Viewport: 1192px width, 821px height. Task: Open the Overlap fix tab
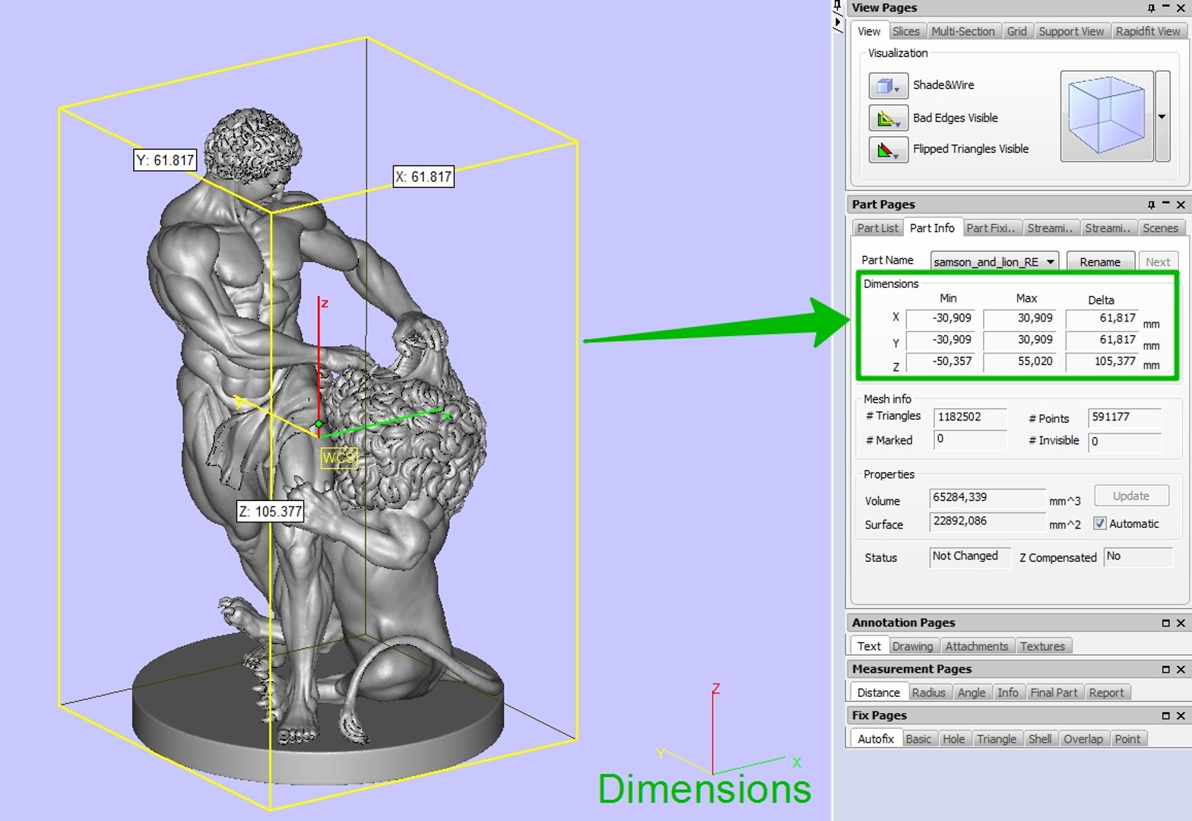[x=1083, y=739]
